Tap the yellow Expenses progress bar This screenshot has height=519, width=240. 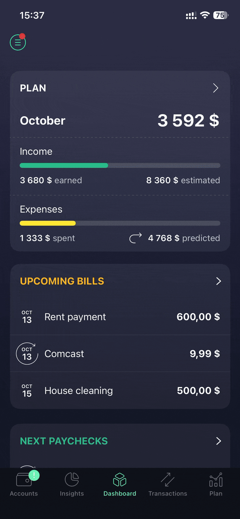click(x=48, y=223)
